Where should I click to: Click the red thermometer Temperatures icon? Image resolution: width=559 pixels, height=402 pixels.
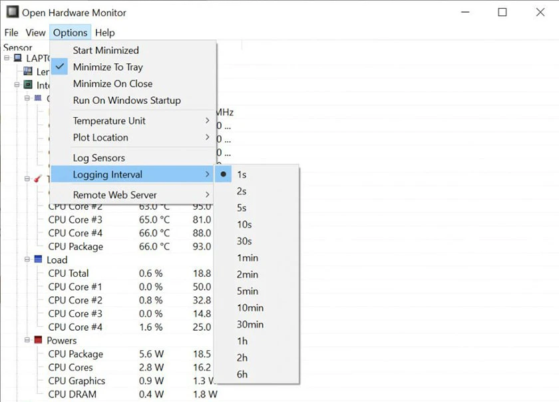pos(38,179)
